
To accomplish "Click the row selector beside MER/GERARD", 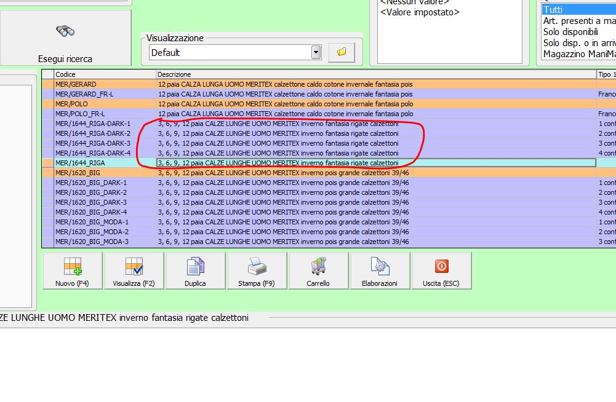I will point(48,84).
